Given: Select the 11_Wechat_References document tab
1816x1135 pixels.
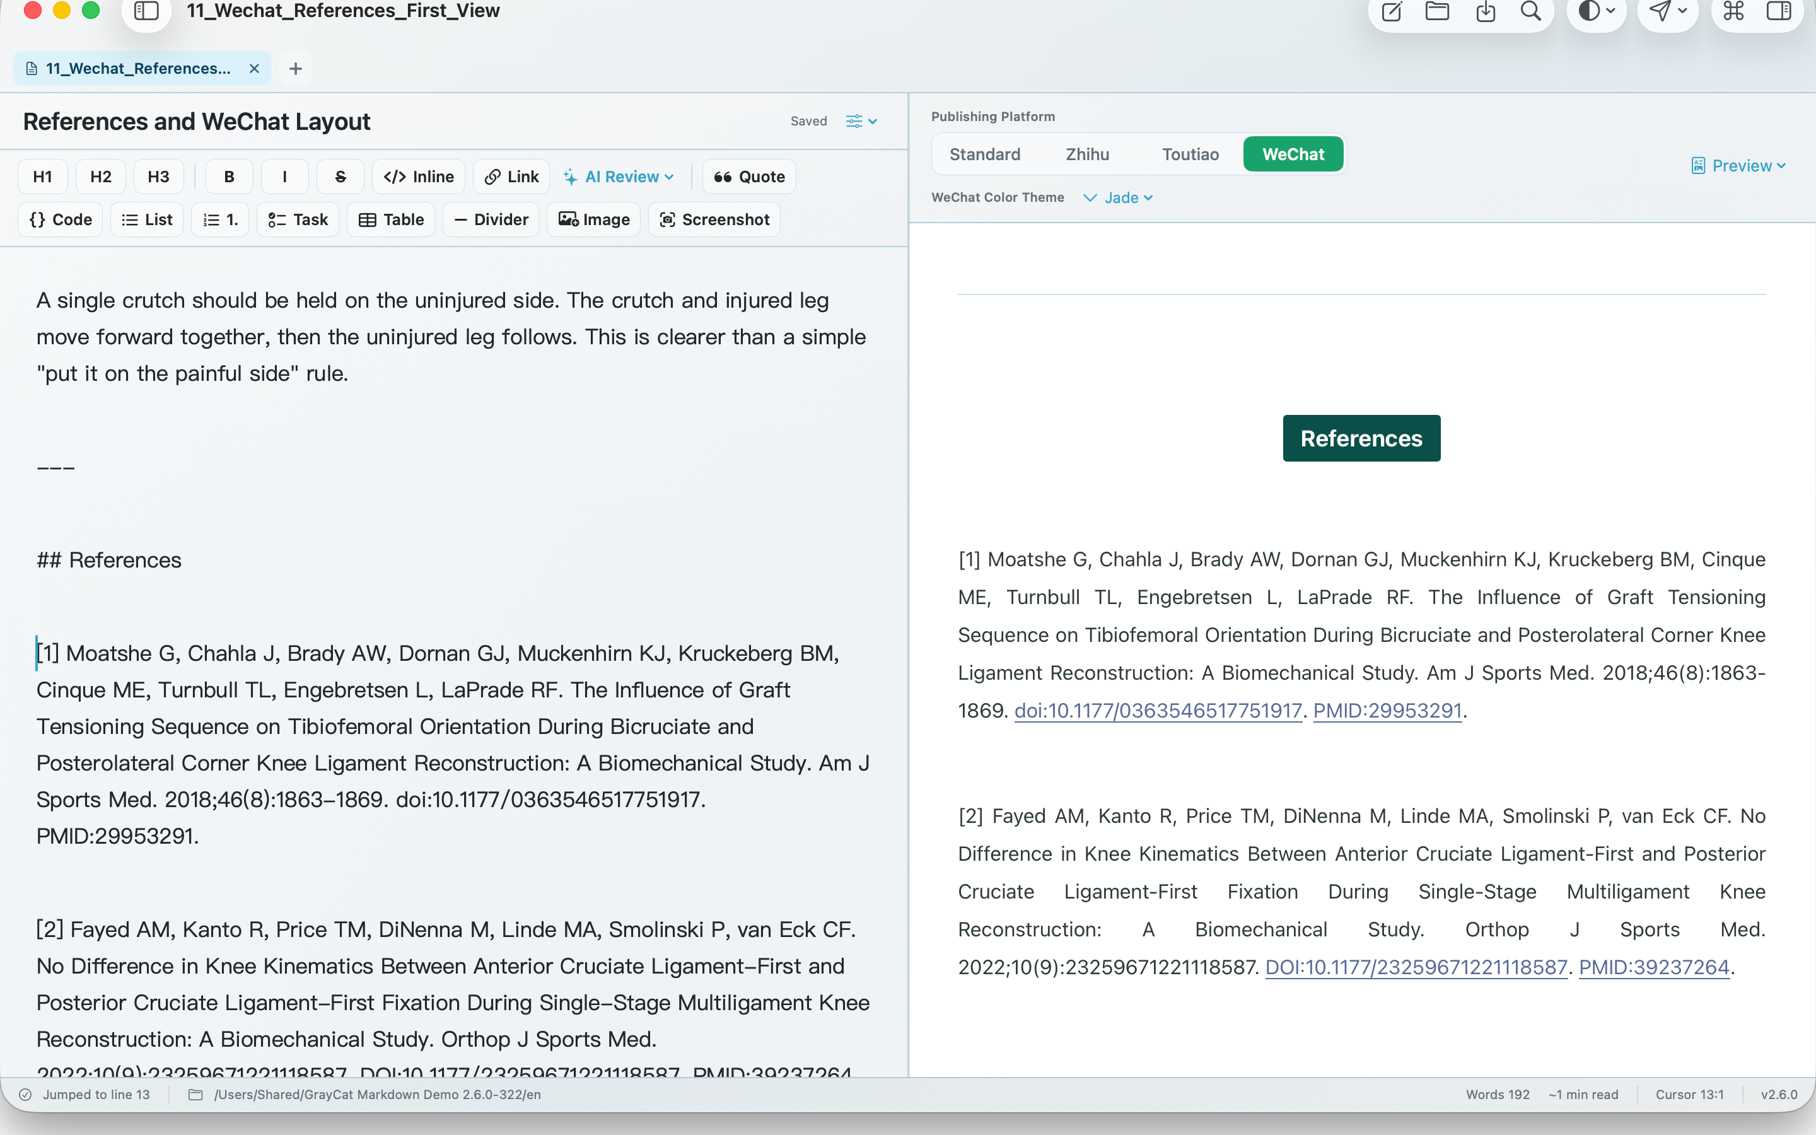Looking at the screenshot, I should (143, 68).
